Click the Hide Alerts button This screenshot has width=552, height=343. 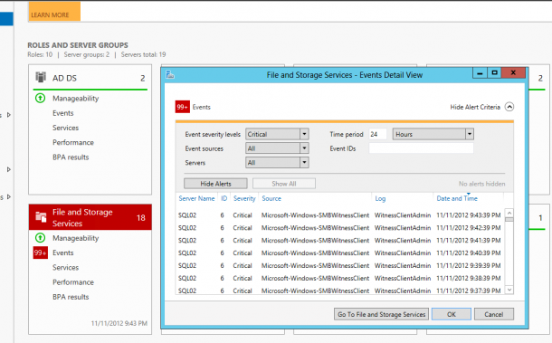click(x=215, y=184)
